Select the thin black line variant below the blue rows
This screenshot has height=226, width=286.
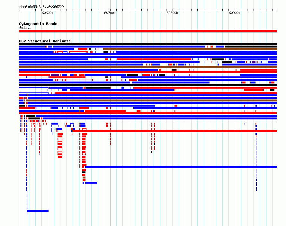coord(161,121)
